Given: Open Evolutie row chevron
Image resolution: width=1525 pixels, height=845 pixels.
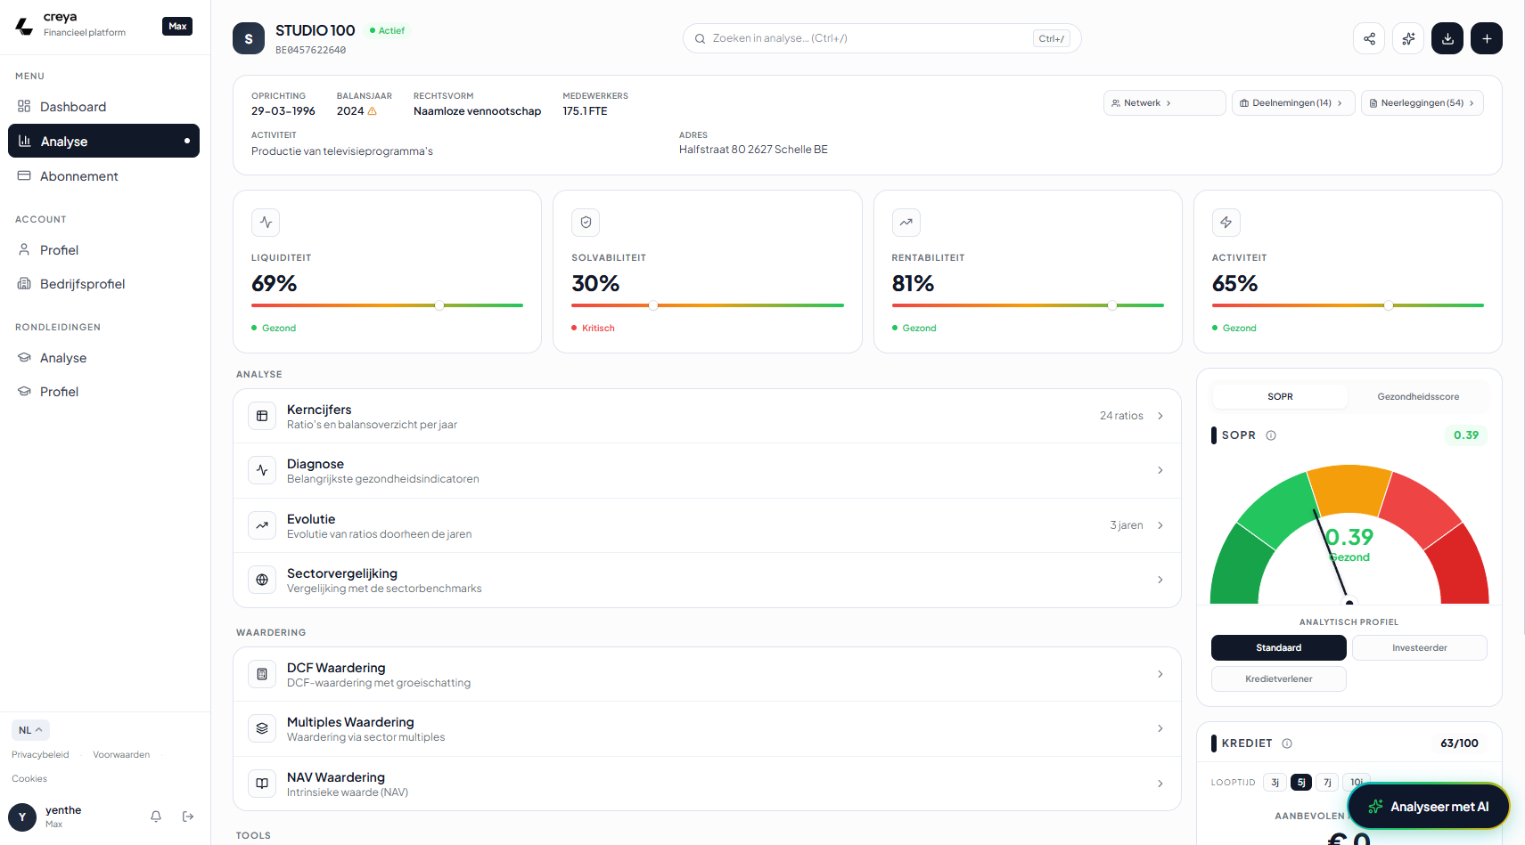Looking at the screenshot, I should pyautogui.click(x=1160, y=525).
